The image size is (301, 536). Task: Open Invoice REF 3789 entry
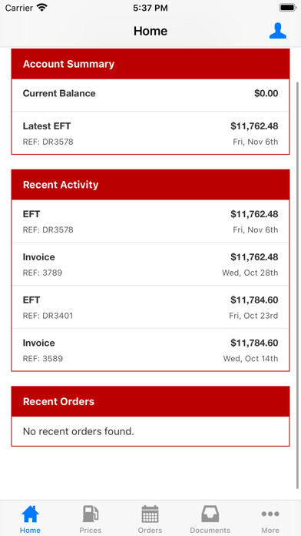click(150, 264)
